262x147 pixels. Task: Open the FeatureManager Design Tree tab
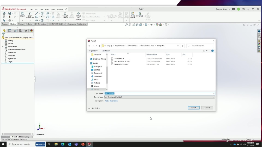(4, 31)
